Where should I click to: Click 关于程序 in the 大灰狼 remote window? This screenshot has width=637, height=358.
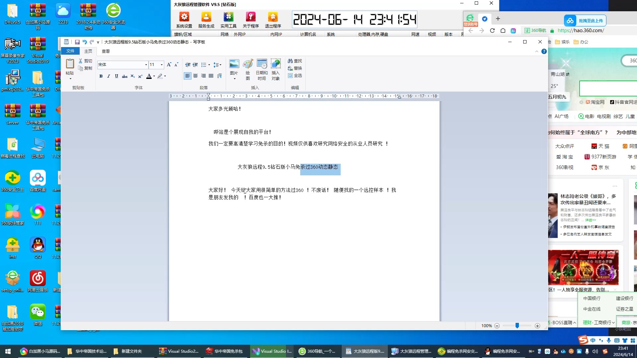[250, 20]
